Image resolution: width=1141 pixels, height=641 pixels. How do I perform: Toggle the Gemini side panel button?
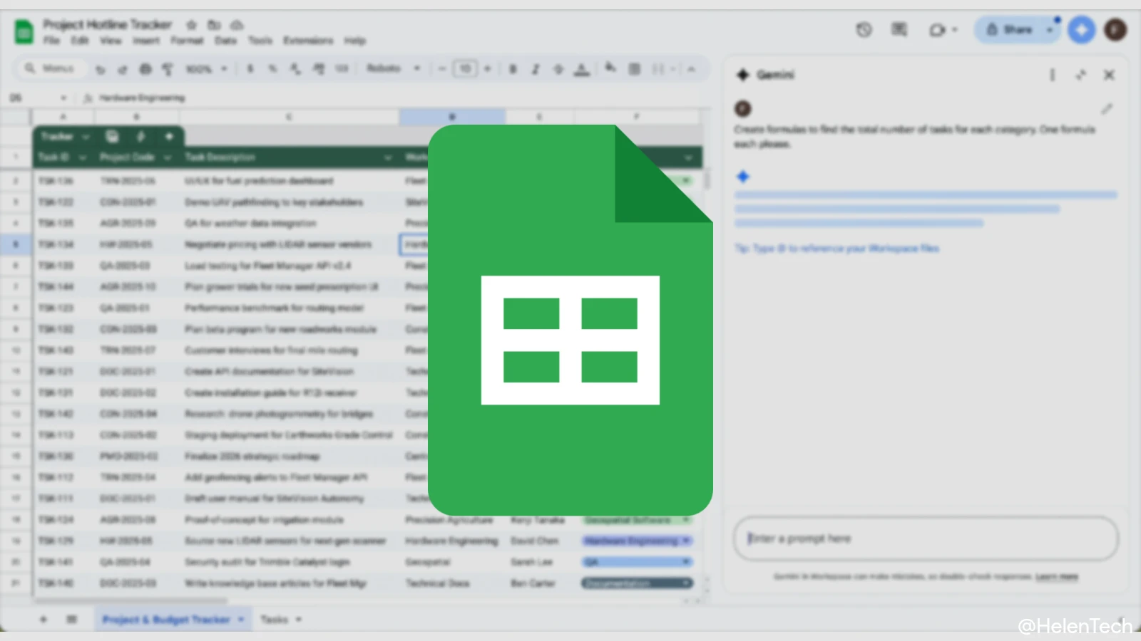coord(1082,30)
